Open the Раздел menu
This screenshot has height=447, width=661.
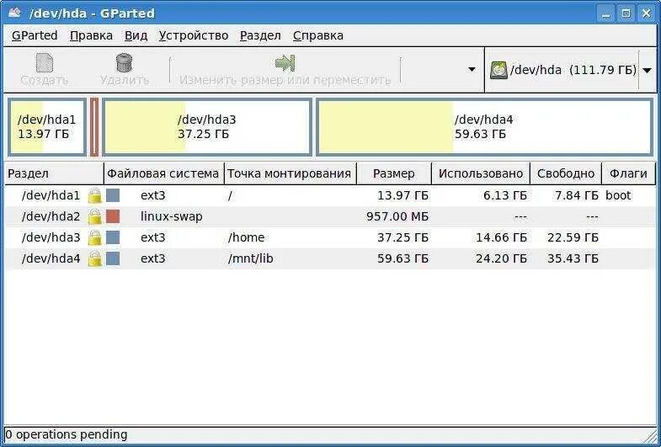click(x=260, y=35)
